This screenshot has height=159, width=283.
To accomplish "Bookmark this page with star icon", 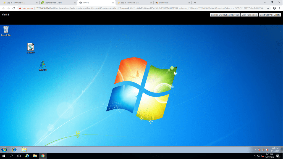I will (268, 8).
